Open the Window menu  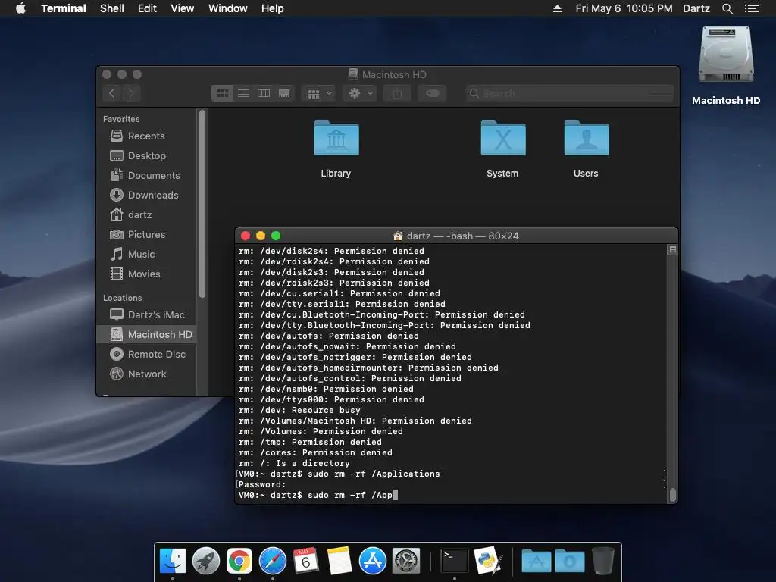(x=227, y=8)
